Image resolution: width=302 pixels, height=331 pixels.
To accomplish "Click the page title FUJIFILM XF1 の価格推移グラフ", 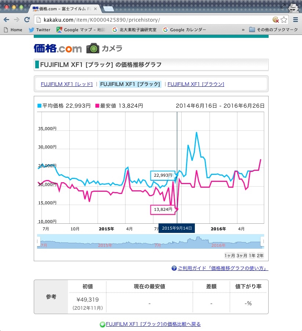I will coord(101,65).
